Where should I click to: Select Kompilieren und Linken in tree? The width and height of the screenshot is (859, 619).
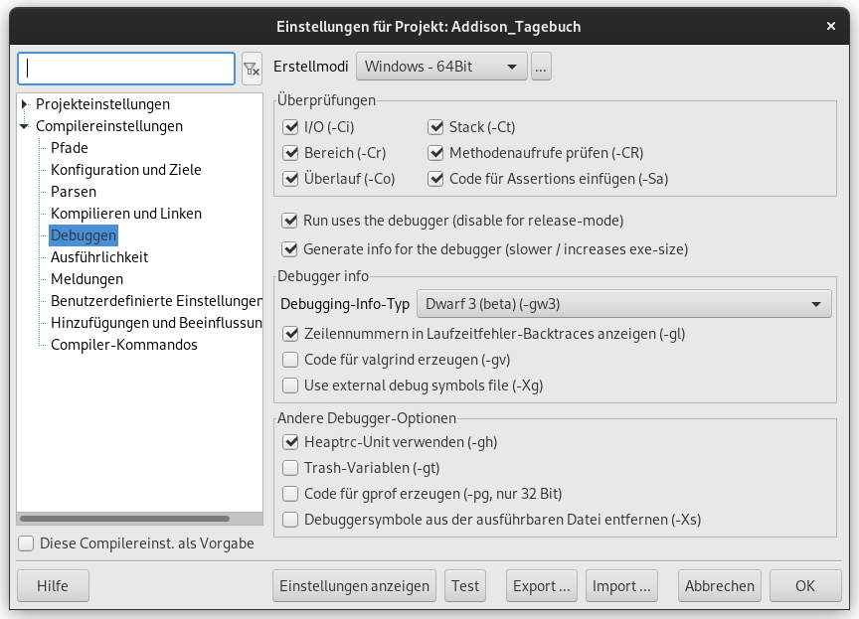pyautogui.click(x=125, y=214)
